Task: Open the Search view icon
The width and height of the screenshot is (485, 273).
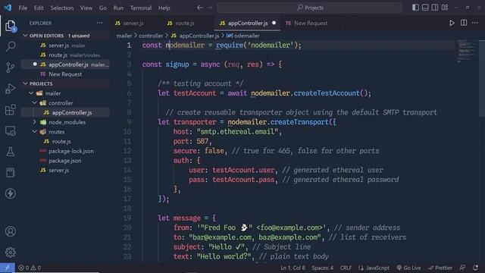Action: [x=10, y=47]
